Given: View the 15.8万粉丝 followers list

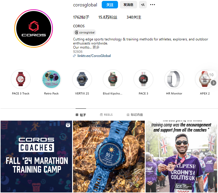Looking at the screenshot, I should click(108, 17).
